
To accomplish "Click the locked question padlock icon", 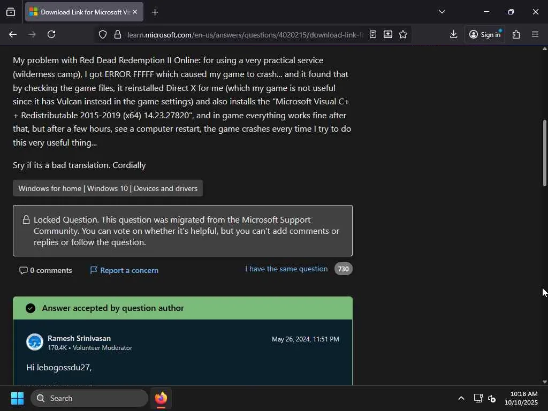I will tap(26, 220).
